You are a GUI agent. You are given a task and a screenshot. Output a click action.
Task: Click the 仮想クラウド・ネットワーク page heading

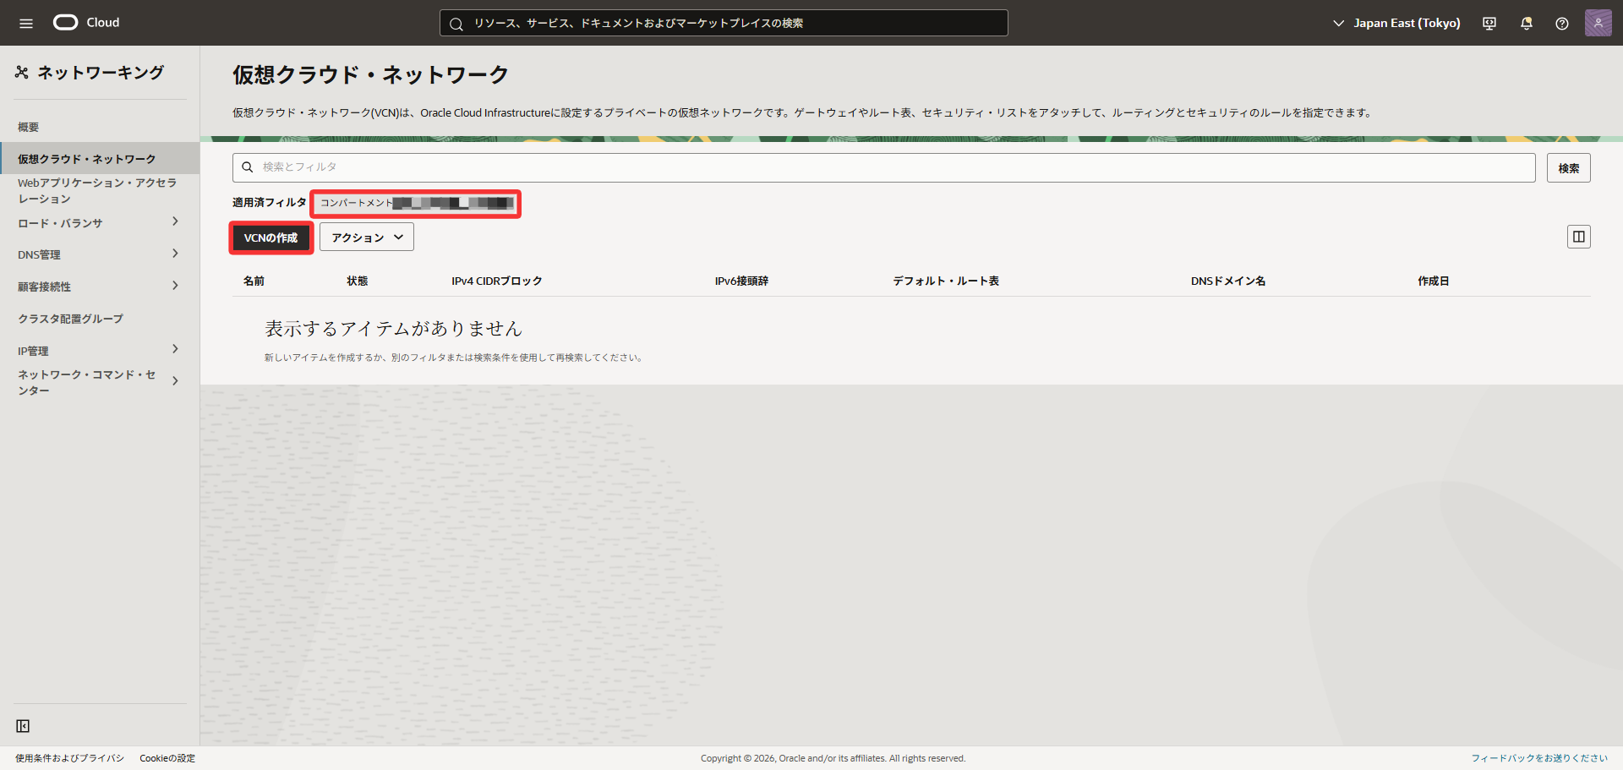(x=370, y=74)
